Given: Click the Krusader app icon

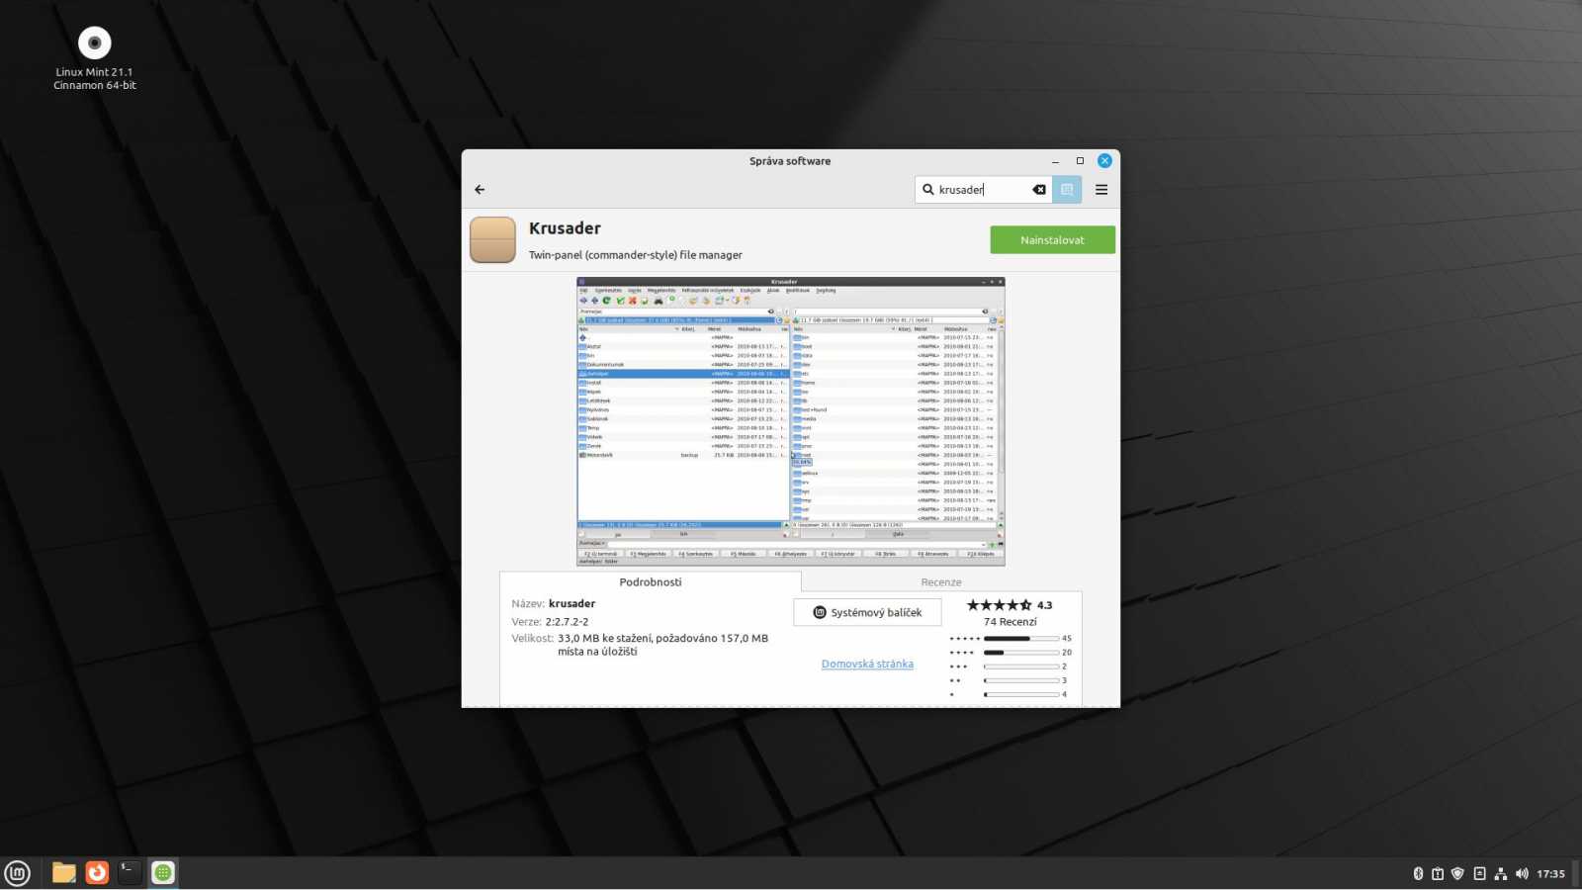Looking at the screenshot, I should point(492,240).
